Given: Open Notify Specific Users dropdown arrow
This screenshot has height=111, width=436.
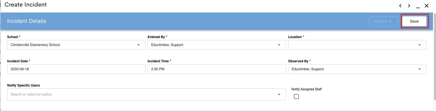Looking at the screenshot, I should (279, 94).
